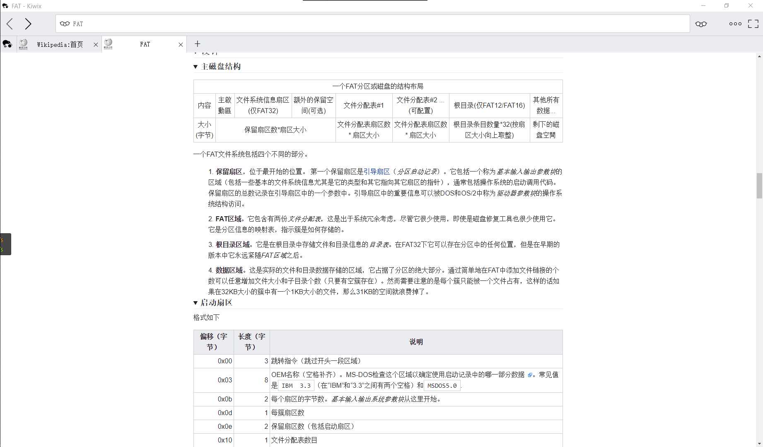Open a new tab with plus button
The width and height of the screenshot is (763, 447).
197,43
